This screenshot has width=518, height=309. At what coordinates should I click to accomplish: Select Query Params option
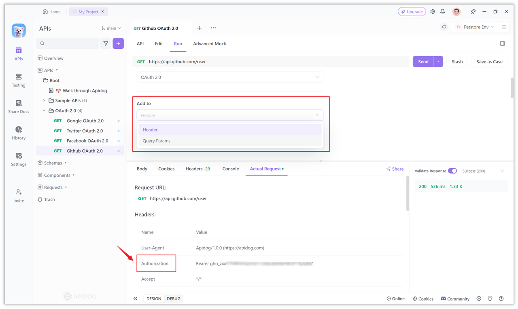230,141
